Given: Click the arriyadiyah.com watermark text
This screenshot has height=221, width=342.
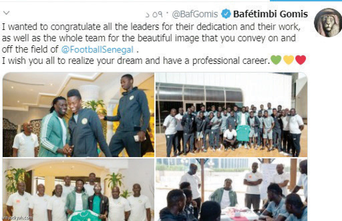Looking at the screenshot, I should [17, 218].
